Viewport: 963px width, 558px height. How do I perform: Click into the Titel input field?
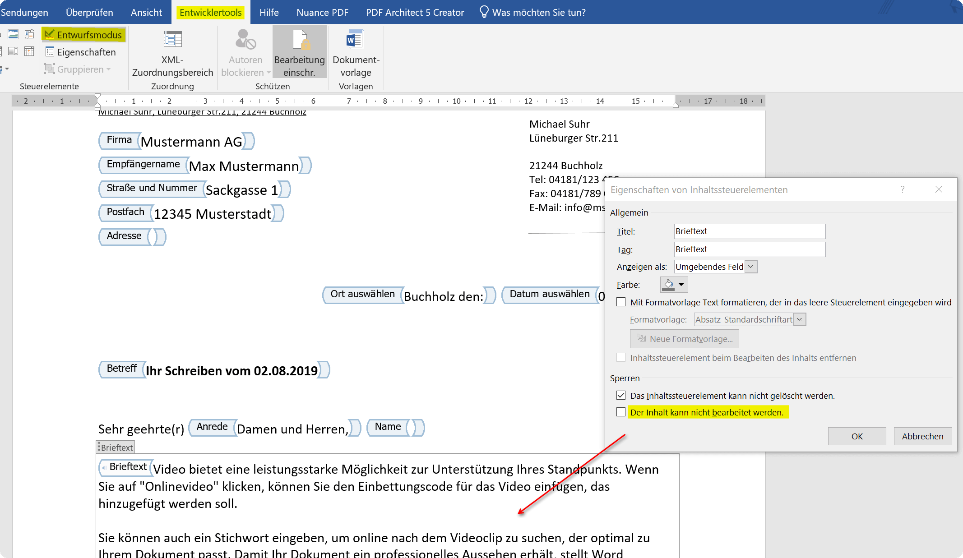pyautogui.click(x=750, y=231)
